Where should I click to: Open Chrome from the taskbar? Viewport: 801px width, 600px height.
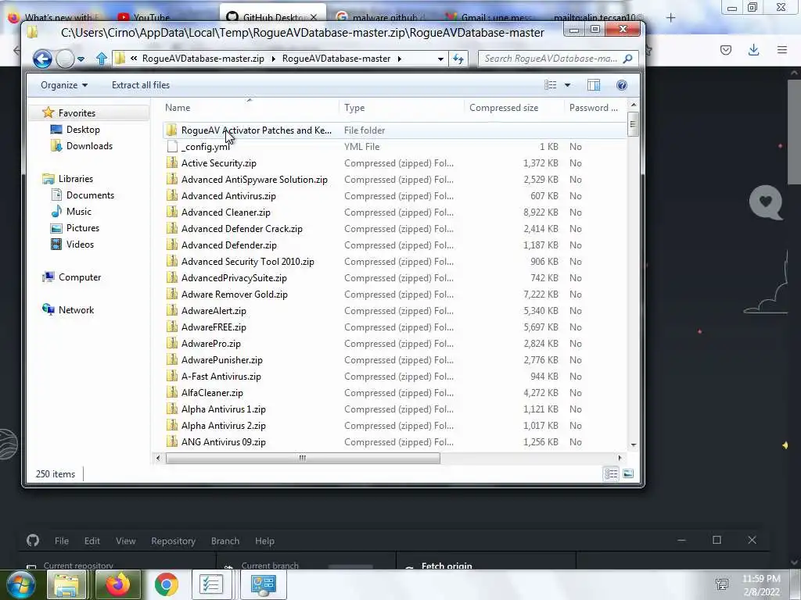[166, 584]
